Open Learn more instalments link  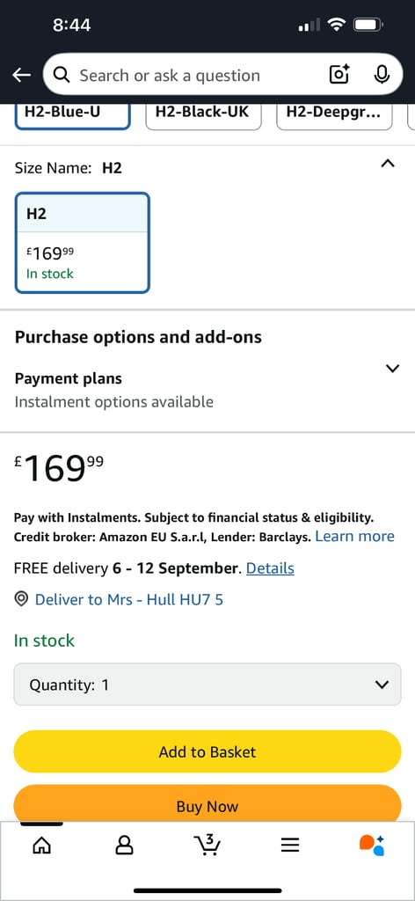pyautogui.click(x=354, y=536)
